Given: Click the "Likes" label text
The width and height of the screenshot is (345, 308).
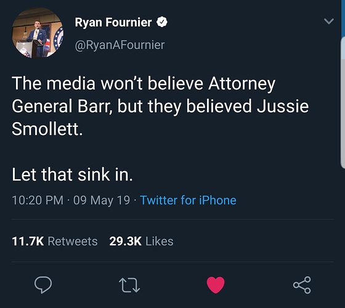Looking at the screenshot, I should pos(160,241).
